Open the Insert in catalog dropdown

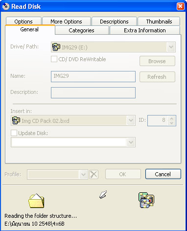point(131,120)
